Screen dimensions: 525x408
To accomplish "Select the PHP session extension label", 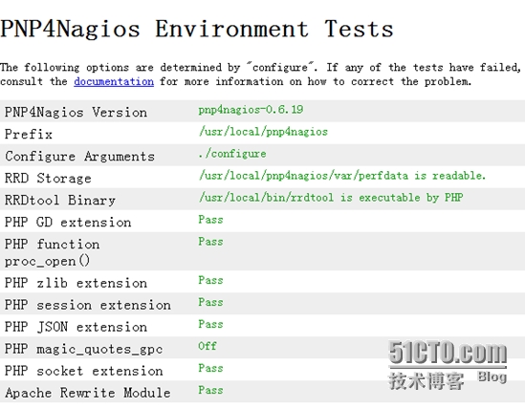I will tap(88, 305).
